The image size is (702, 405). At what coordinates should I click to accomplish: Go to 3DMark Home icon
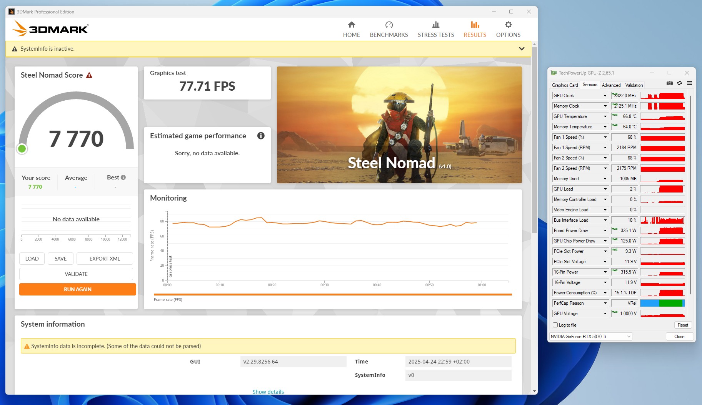[351, 25]
